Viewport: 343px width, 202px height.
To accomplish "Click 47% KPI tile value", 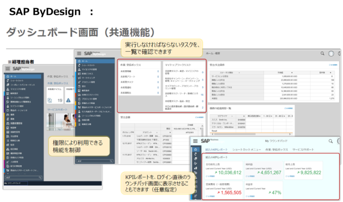I will 276,192.
